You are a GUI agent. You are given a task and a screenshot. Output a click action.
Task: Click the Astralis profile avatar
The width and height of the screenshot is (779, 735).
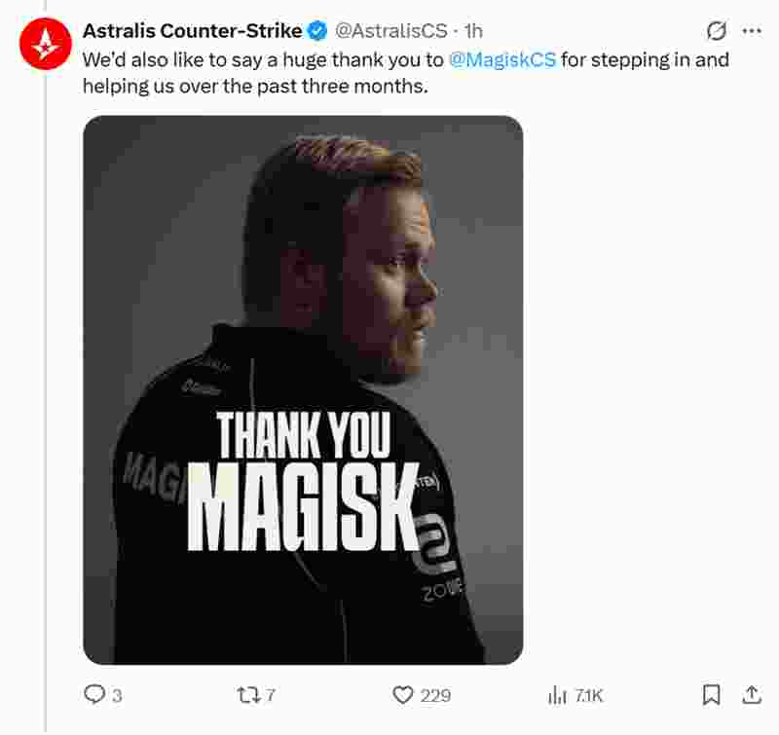coord(45,44)
